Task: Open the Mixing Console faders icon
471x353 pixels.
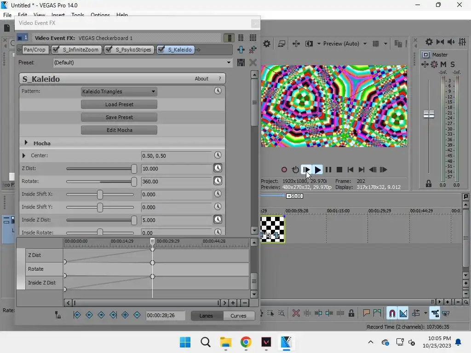Action: (x=462, y=42)
